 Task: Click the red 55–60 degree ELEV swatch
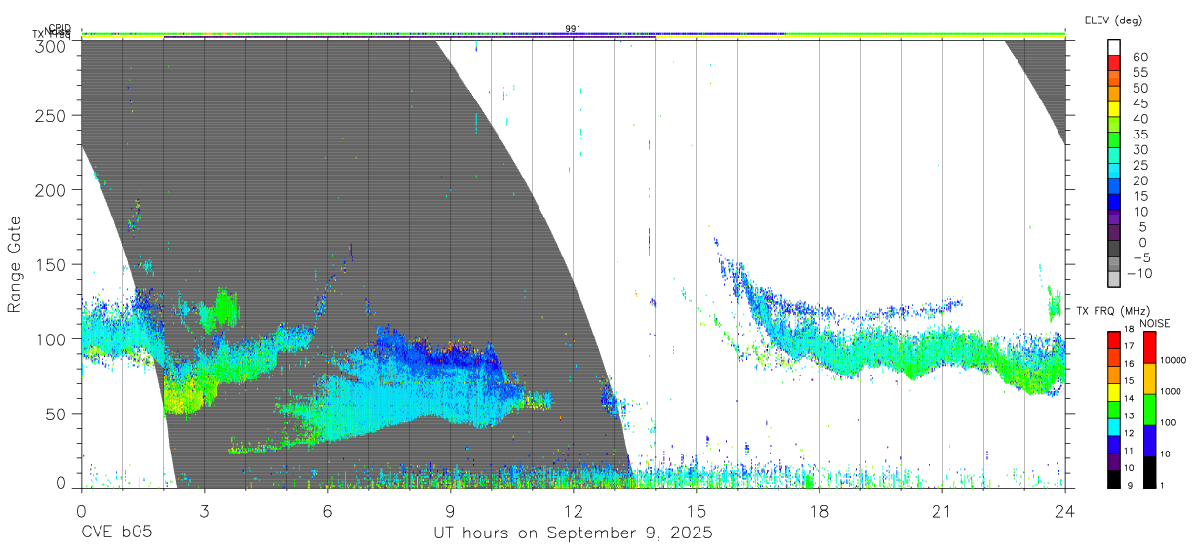pos(1114,63)
